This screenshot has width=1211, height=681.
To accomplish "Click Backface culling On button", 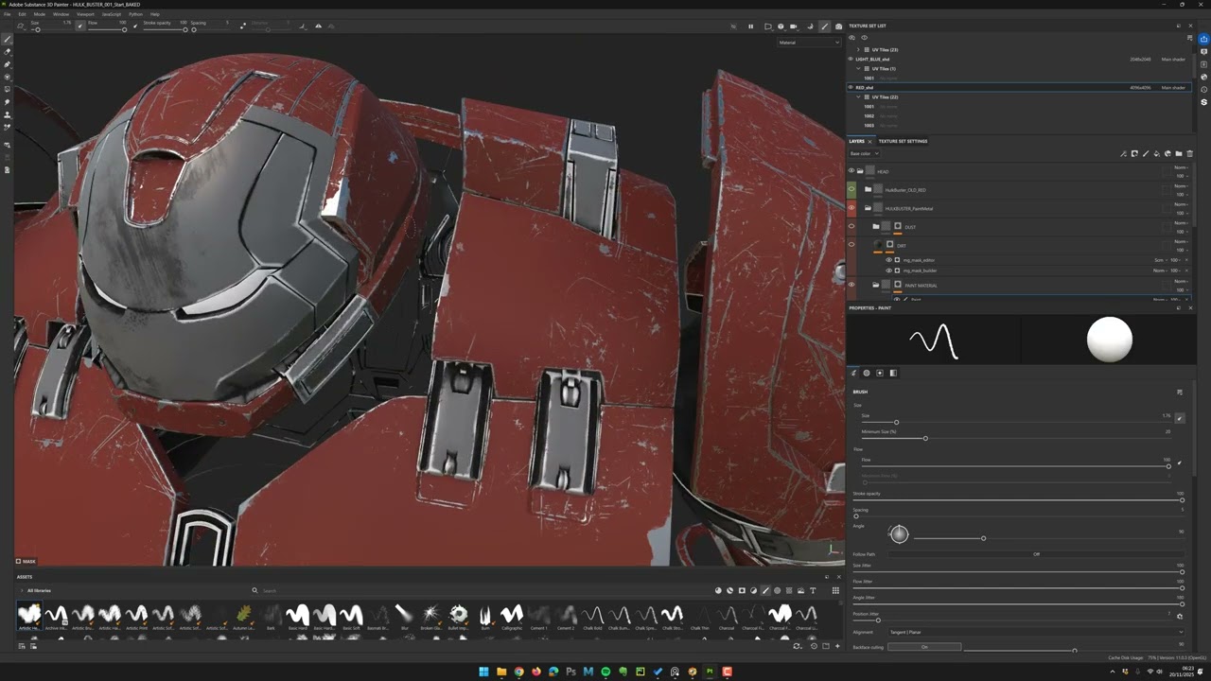I will 924,647.
